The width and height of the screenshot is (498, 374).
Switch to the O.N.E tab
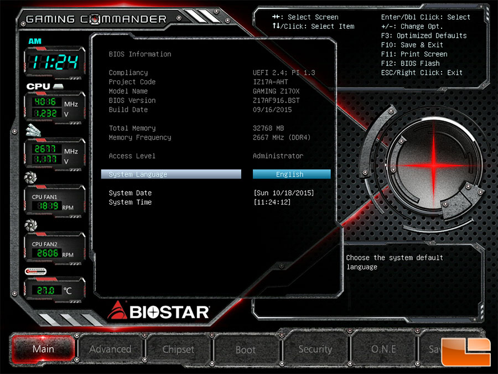pyautogui.click(x=383, y=349)
